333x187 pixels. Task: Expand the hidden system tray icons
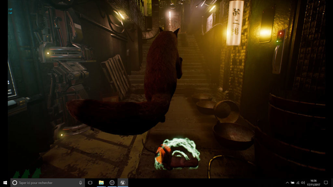287,182
